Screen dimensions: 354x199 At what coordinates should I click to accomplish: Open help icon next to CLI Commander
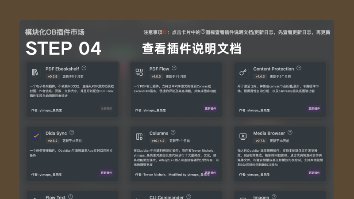coord(189,197)
